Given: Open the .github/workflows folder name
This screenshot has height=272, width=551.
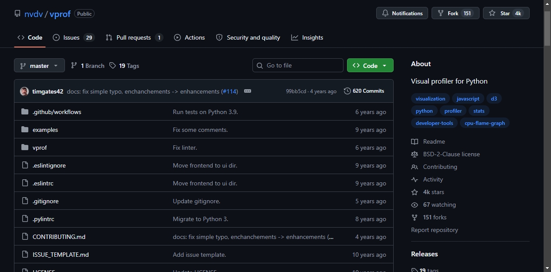Looking at the screenshot, I should tap(57, 112).
